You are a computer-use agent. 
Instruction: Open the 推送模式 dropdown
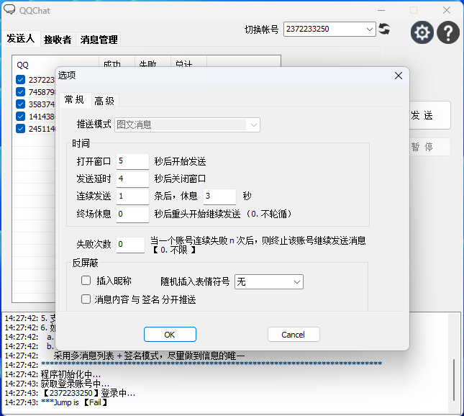pos(187,125)
